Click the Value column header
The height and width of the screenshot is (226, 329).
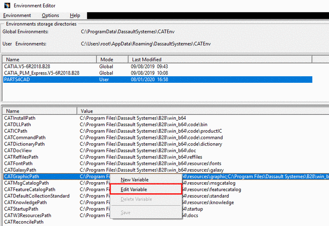(x=87, y=111)
